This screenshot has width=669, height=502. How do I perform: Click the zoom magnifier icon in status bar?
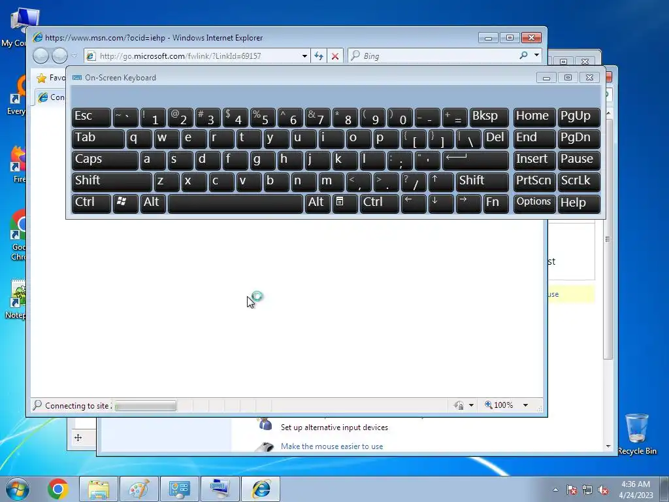click(x=489, y=405)
